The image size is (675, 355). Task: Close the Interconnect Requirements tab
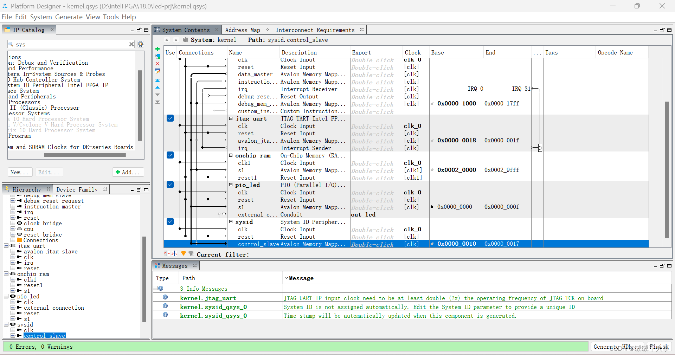point(362,30)
